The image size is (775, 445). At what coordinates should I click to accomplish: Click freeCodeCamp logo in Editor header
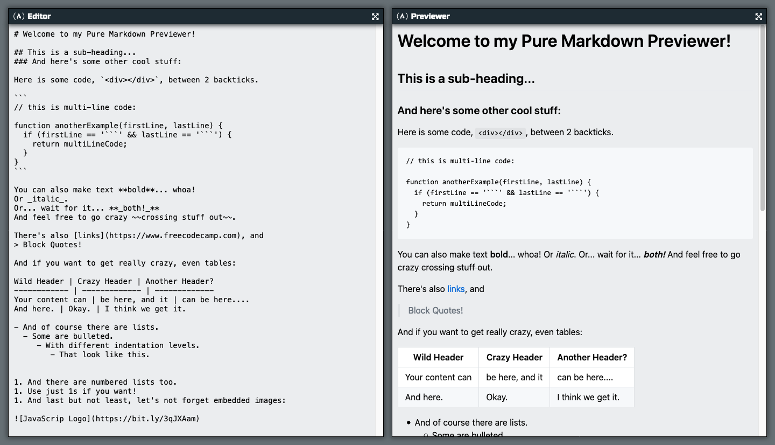click(19, 16)
